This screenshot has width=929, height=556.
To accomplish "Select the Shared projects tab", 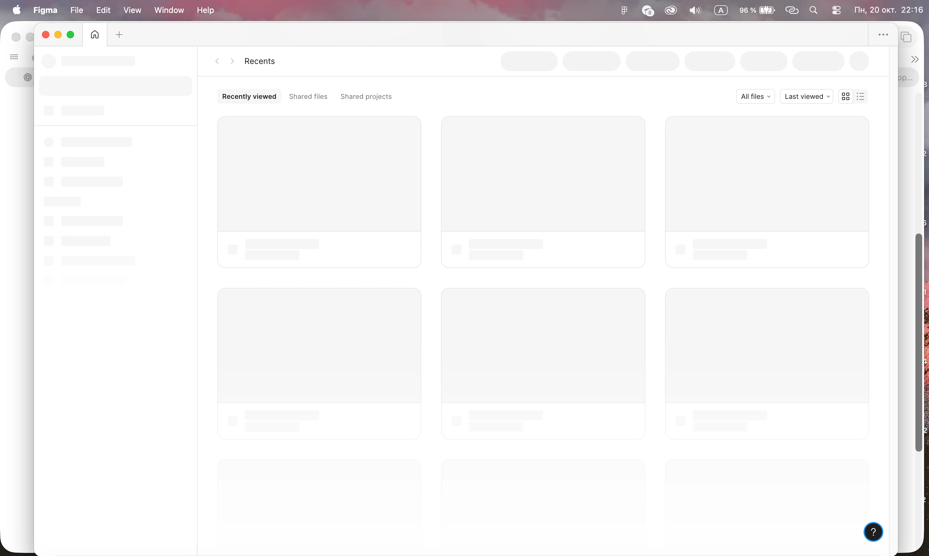I will coord(366,96).
